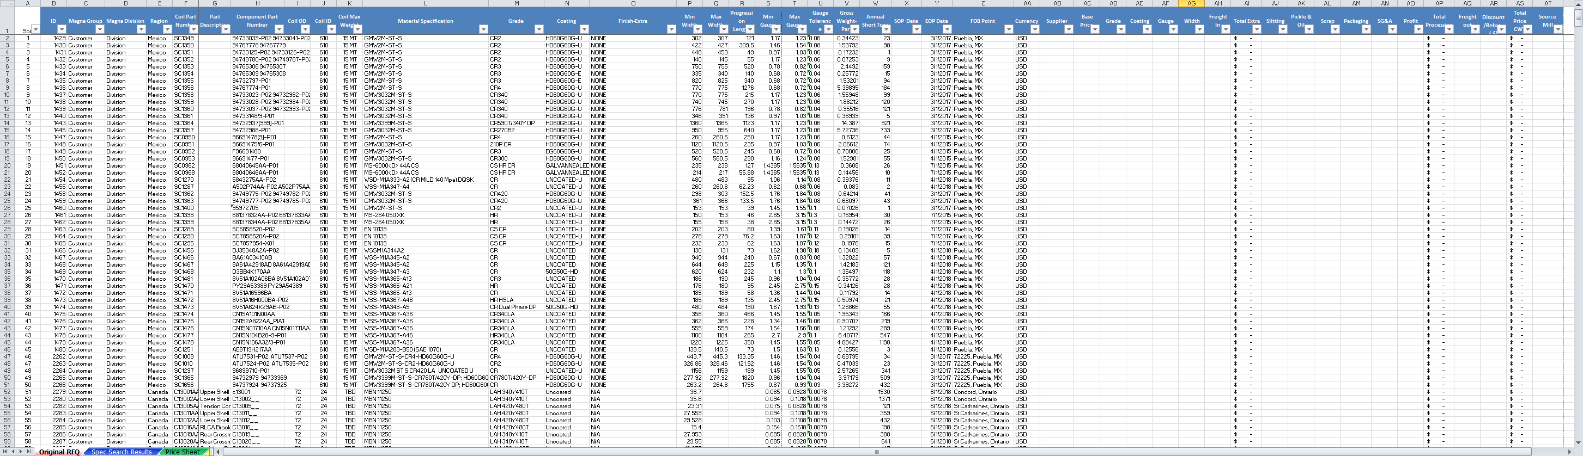Open the Region column filter dropdown
The height and width of the screenshot is (456, 1583).
167,29
